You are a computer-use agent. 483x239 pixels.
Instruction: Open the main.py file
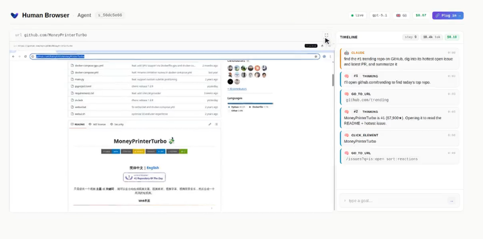pyautogui.click(x=80, y=80)
